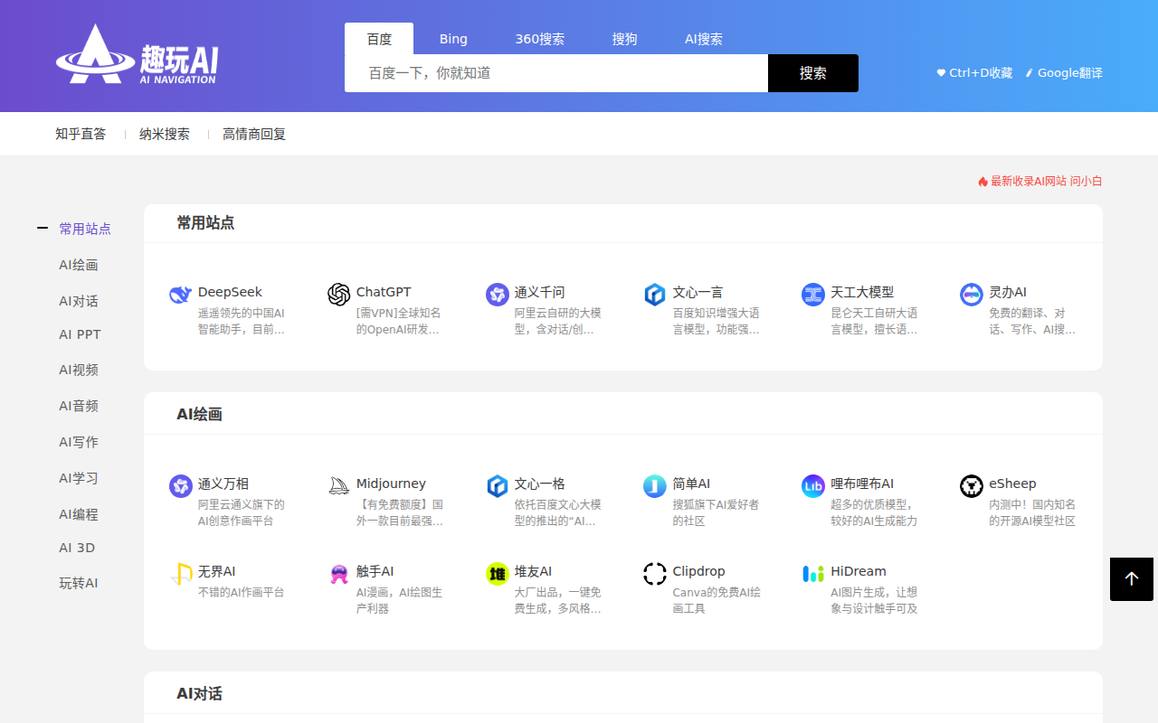Switch to the Bing search tab

(453, 39)
